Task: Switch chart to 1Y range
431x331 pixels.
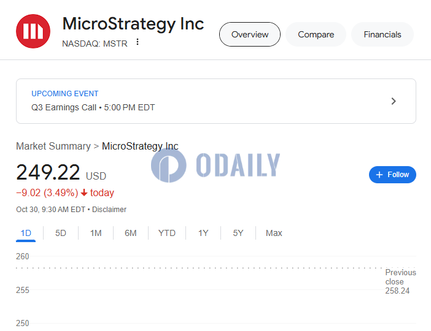Action: [203, 234]
